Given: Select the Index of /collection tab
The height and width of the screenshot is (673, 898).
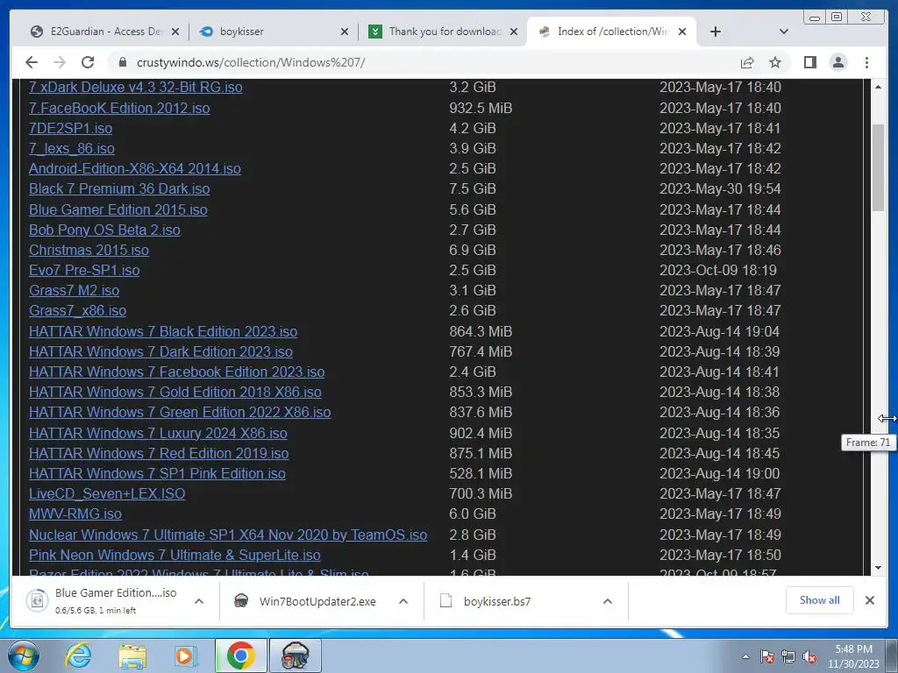Looking at the screenshot, I should (x=610, y=32).
